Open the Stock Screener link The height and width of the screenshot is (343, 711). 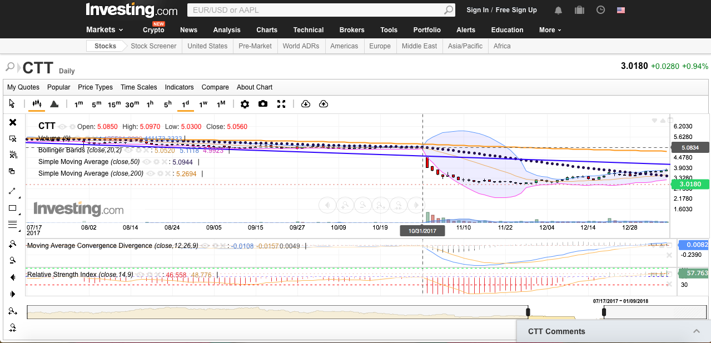(153, 46)
